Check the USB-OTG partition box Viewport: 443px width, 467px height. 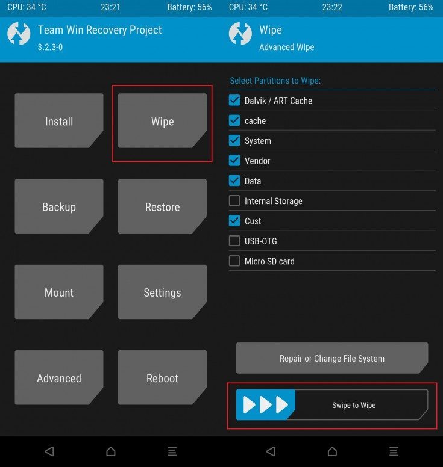(234, 241)
